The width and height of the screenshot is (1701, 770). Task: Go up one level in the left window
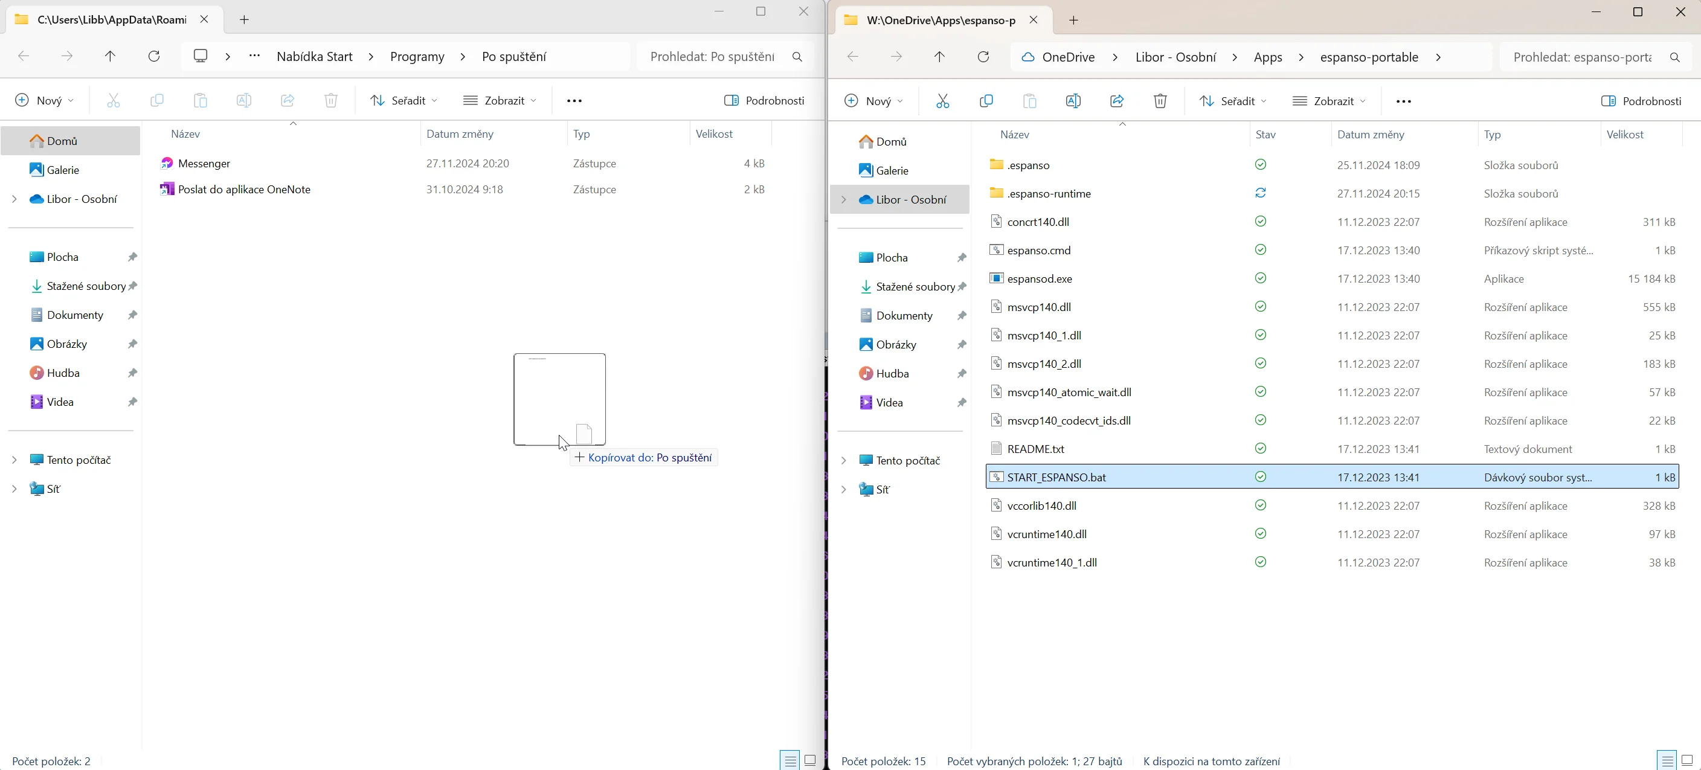[x=111, y=56]
